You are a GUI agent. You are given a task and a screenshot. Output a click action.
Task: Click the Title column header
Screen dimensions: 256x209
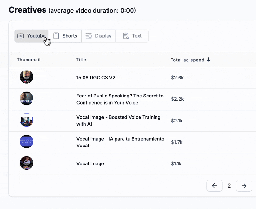[x=81, y=60]
